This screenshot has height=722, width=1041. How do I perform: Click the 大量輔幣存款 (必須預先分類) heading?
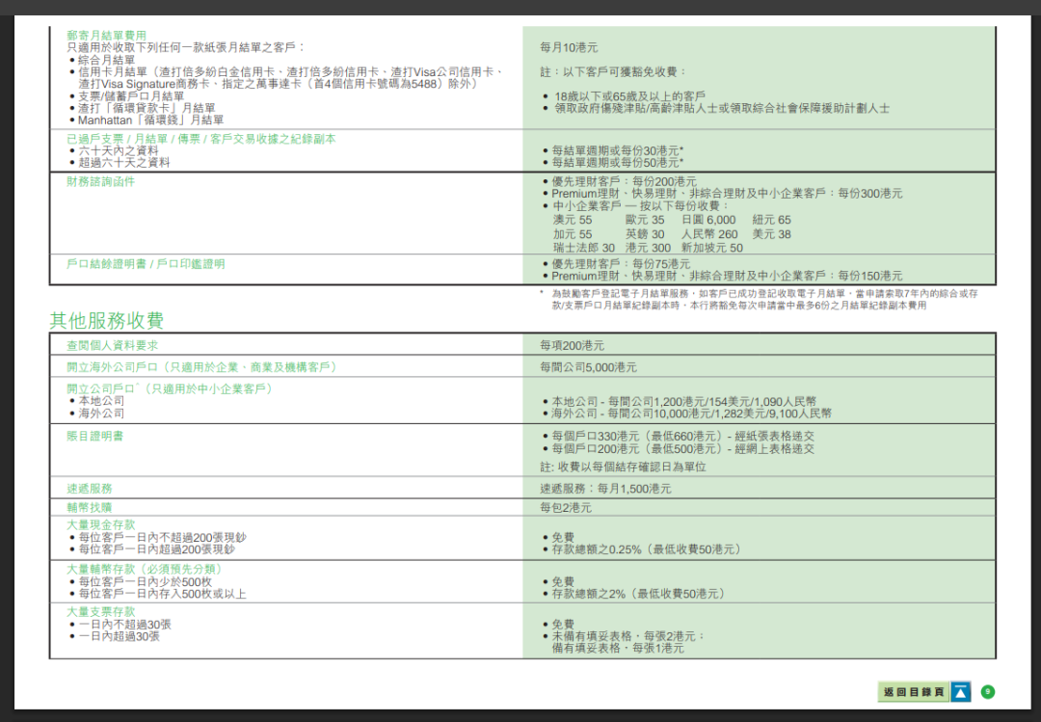147,570
